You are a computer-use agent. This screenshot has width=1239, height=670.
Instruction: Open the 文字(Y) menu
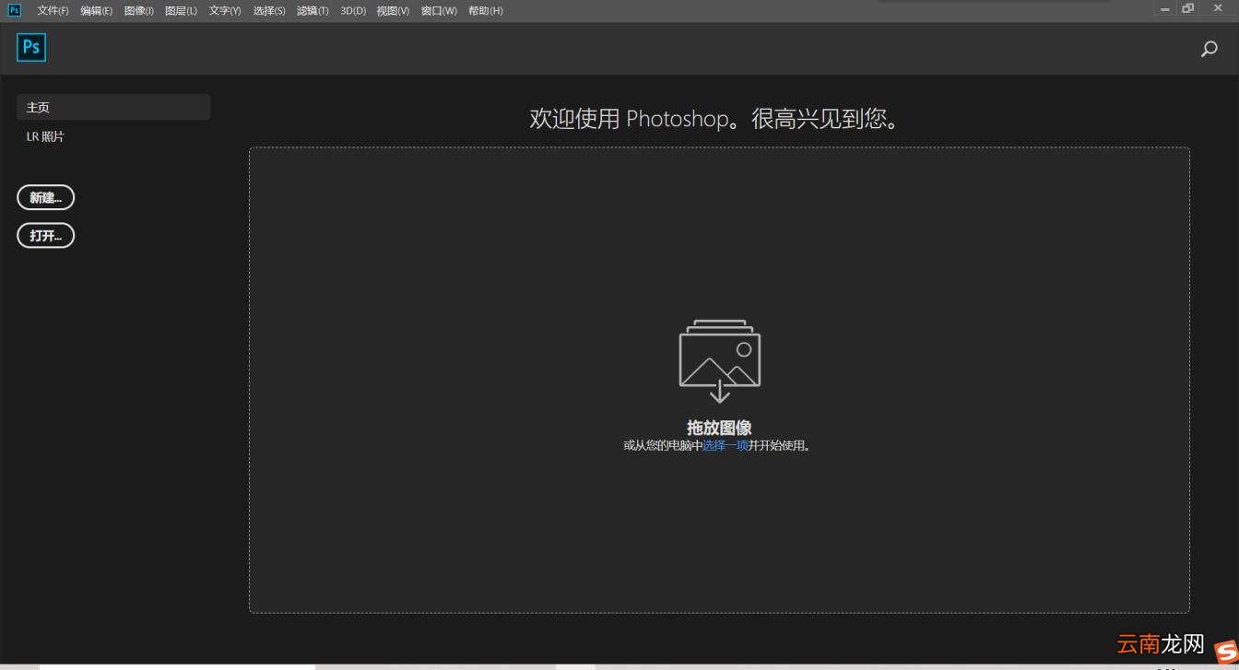tap(225, 11)
